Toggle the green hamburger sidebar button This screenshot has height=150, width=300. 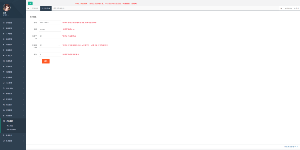[30, 3]
